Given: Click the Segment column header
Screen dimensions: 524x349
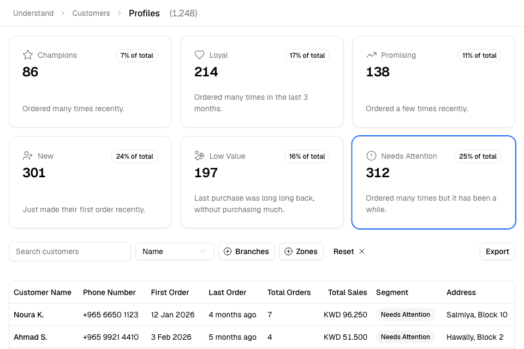Looking at the screenshot, I should pos(392,292).
